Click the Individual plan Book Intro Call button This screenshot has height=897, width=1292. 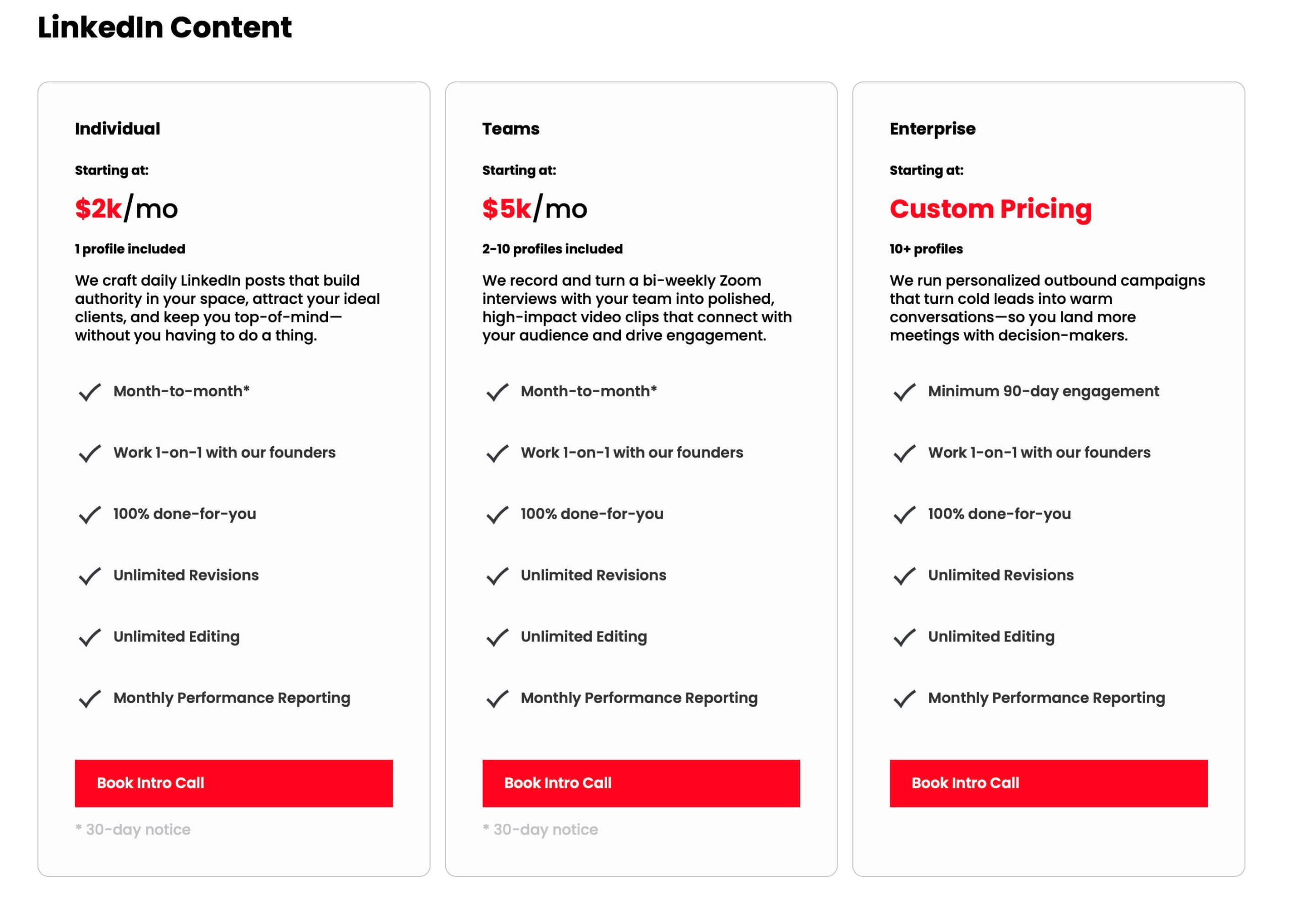233,783
